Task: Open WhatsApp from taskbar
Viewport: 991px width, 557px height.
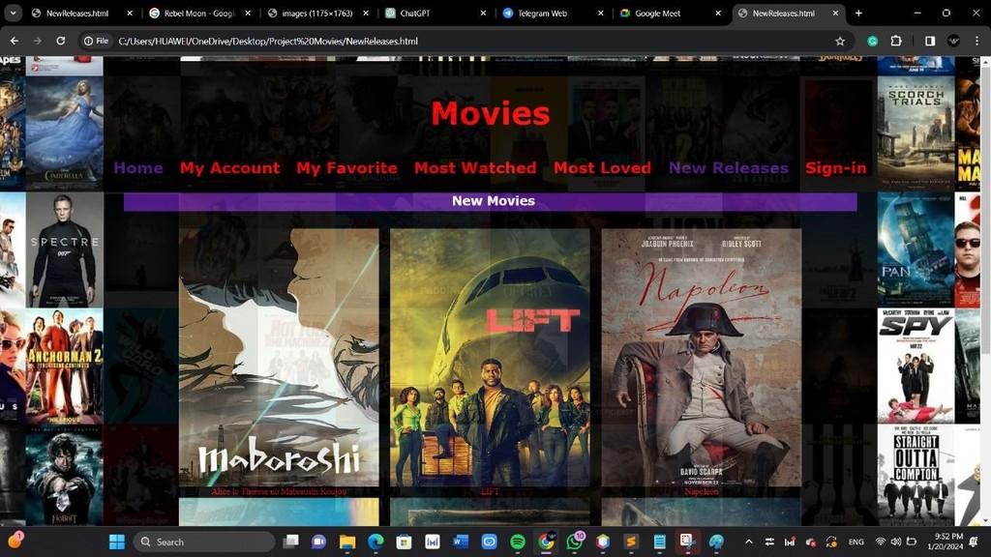Action: click(x=575, y=542)
